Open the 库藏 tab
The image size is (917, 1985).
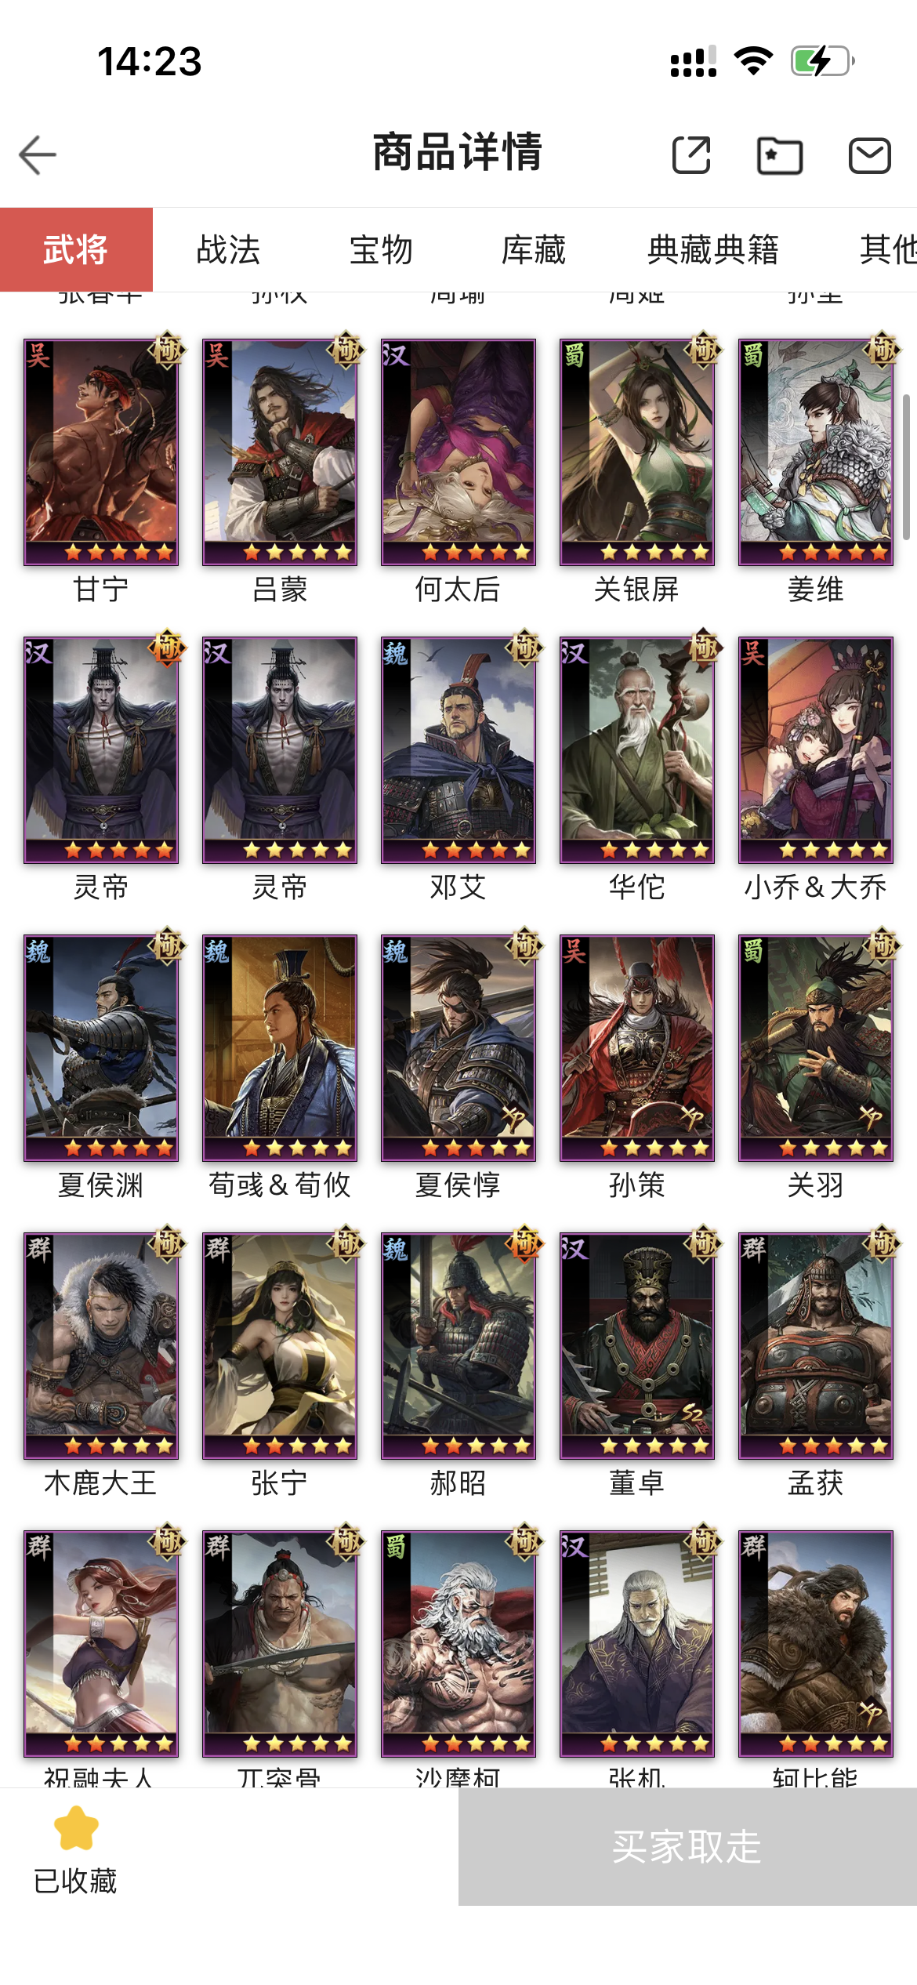click(534, 249)
